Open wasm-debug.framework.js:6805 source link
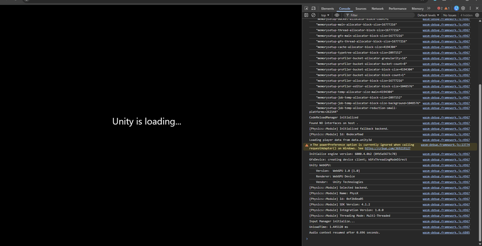 click(446, 232)
